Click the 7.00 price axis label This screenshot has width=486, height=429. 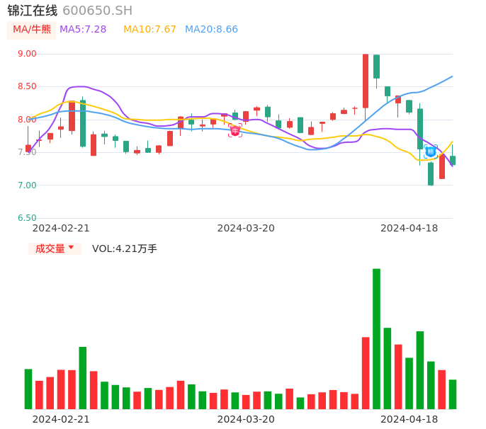tap(27, 185)
